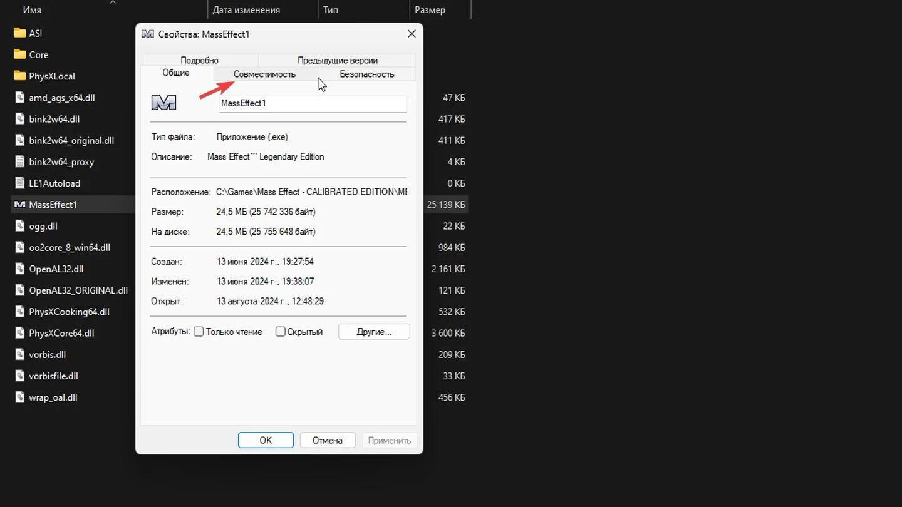Select the OpenAL32_ORIGINAL.dll file name
902x507 pixels.
coord(78,290)
